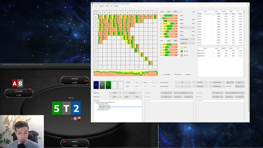Open the Range Player1 dropdown
Image resolution: width=263 pixels, height=148 pixels.
(115, 93)
